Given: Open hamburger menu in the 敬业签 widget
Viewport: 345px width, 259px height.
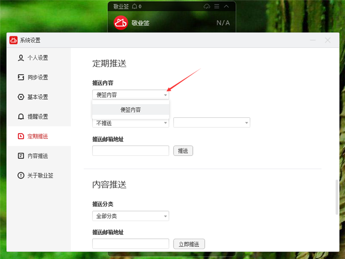Looking at the screenshot, I should [217, 6].
